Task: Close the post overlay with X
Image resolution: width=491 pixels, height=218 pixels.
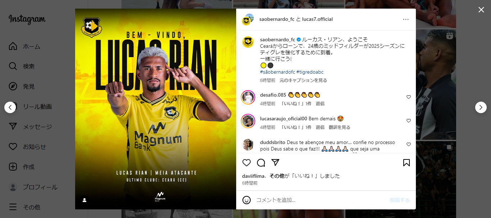Action: (481, 10)
